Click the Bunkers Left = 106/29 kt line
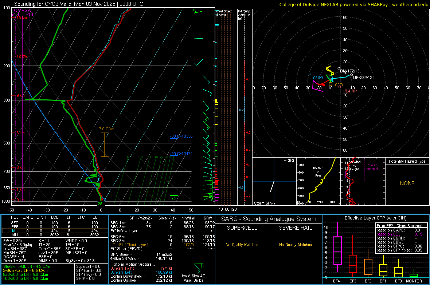 pyautogui.click(x=141, y=272)
